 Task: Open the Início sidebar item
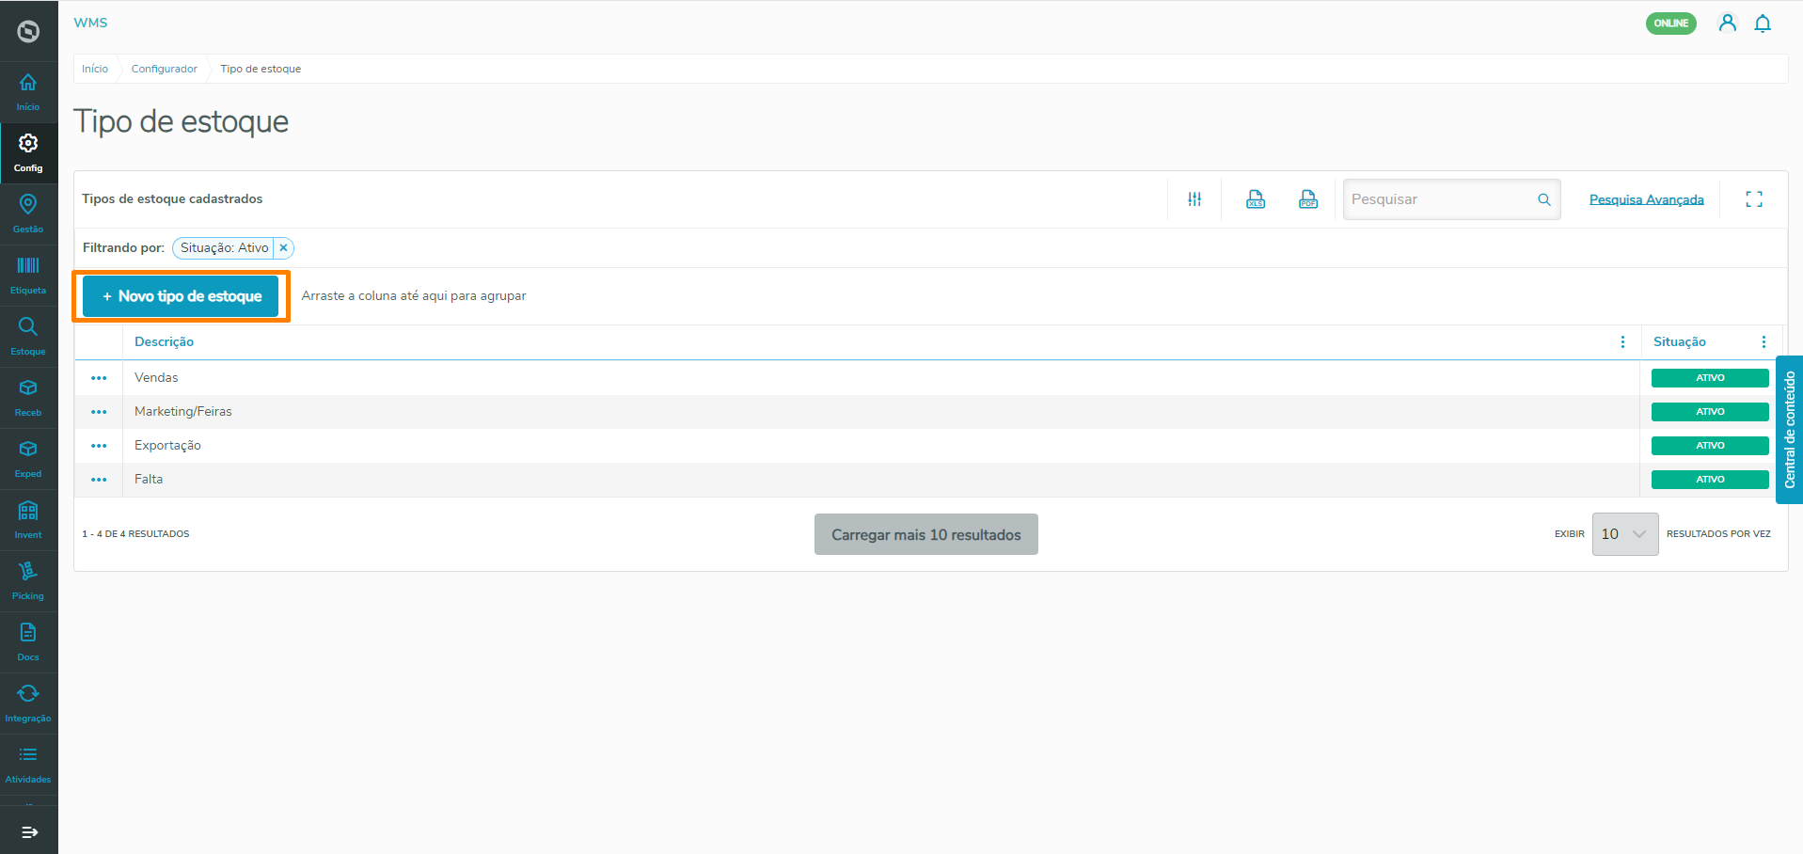pyautogui.click(x=28, y=92)
